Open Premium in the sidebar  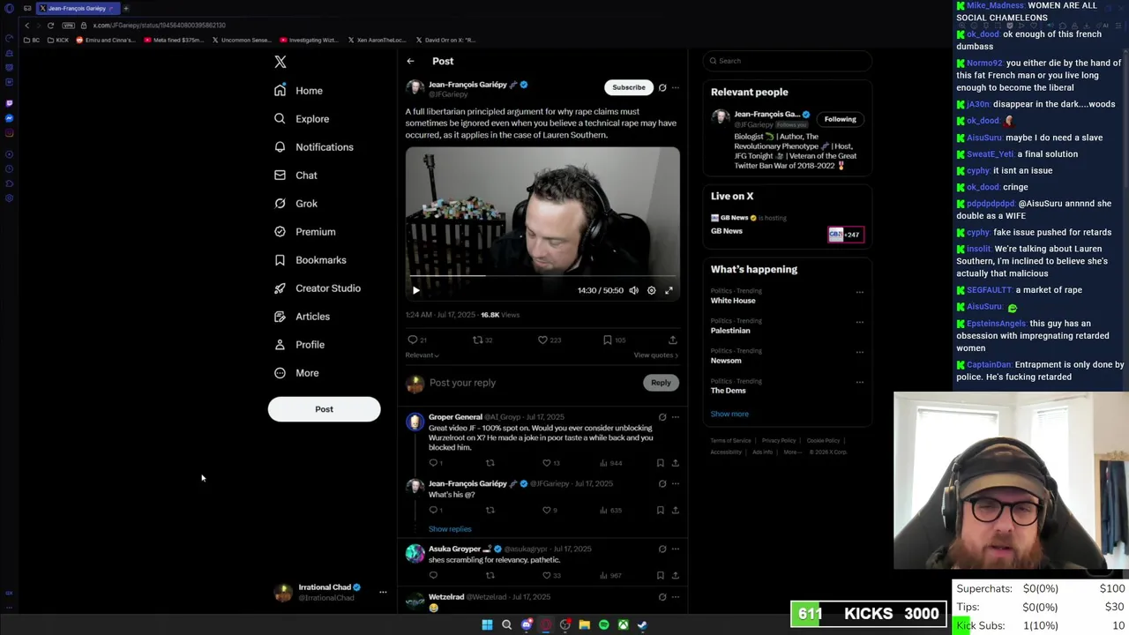304,232
